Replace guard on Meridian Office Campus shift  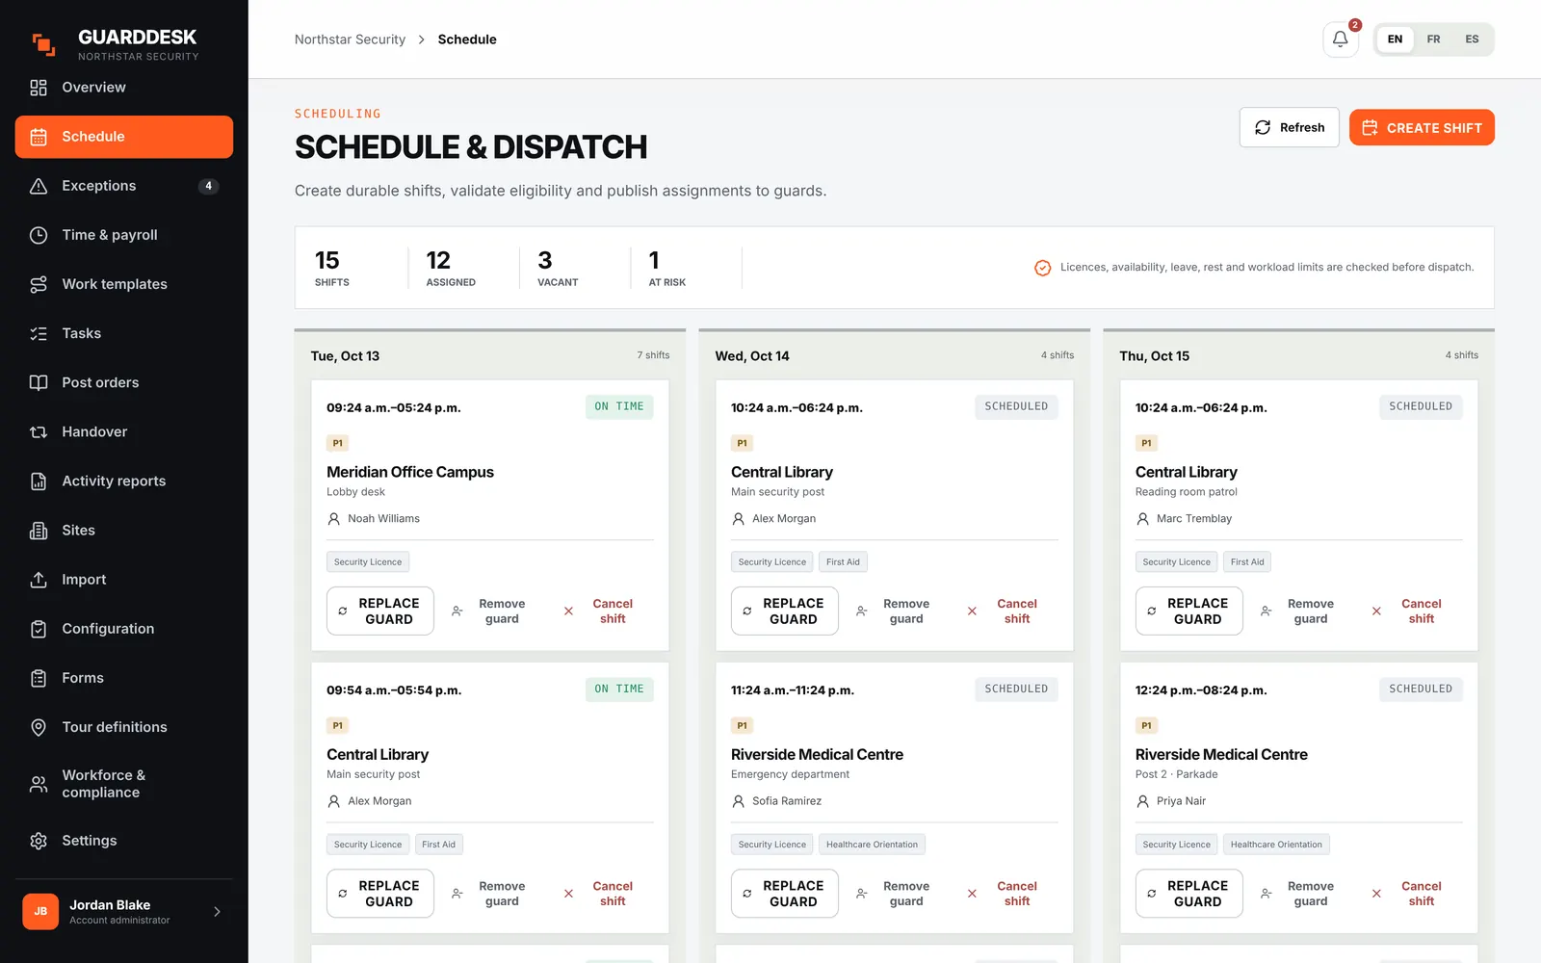click(x=380, y=611)
